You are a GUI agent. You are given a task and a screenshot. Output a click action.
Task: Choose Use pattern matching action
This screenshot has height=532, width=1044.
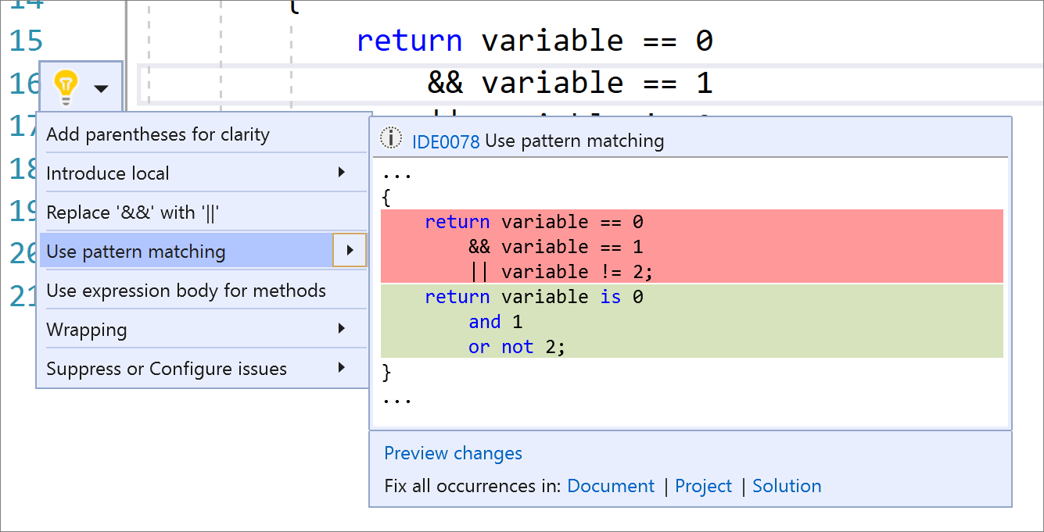[186, 252]
